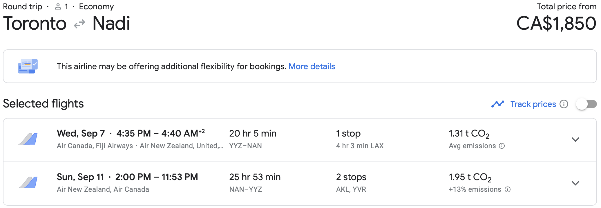The width and height of the screenshot is (601, 208).
Task: Click the Avg emissions info icon
Action: click(502, 146)
